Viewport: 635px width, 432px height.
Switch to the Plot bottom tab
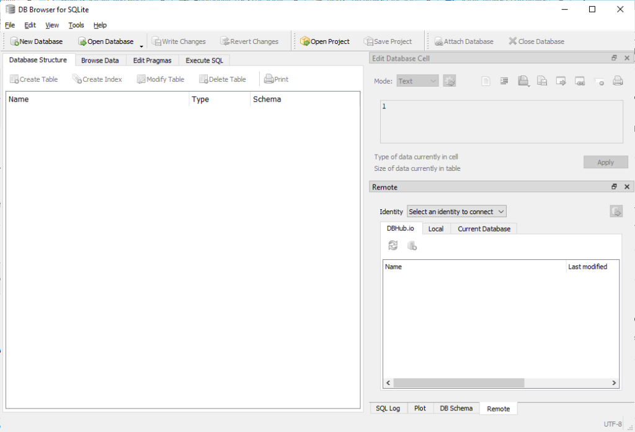pyautogui.click(x=420, y=408)
